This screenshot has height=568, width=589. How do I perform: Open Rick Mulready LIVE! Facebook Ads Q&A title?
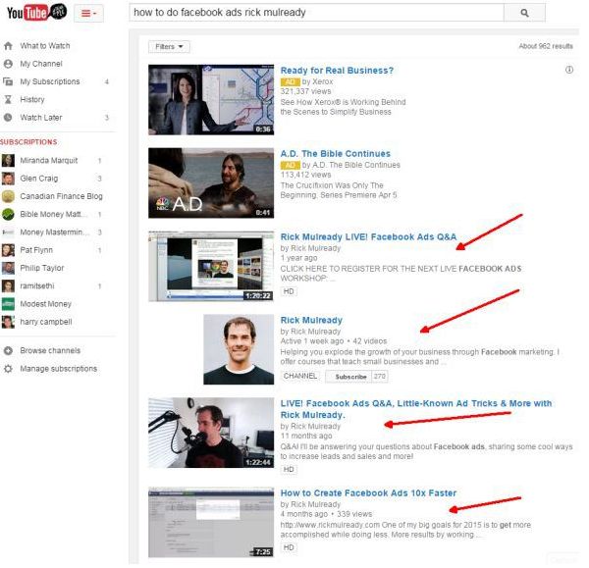pos(368,236)
